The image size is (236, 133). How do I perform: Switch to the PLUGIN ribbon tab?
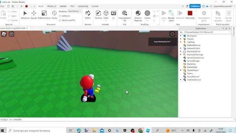(x=95, y=6)
